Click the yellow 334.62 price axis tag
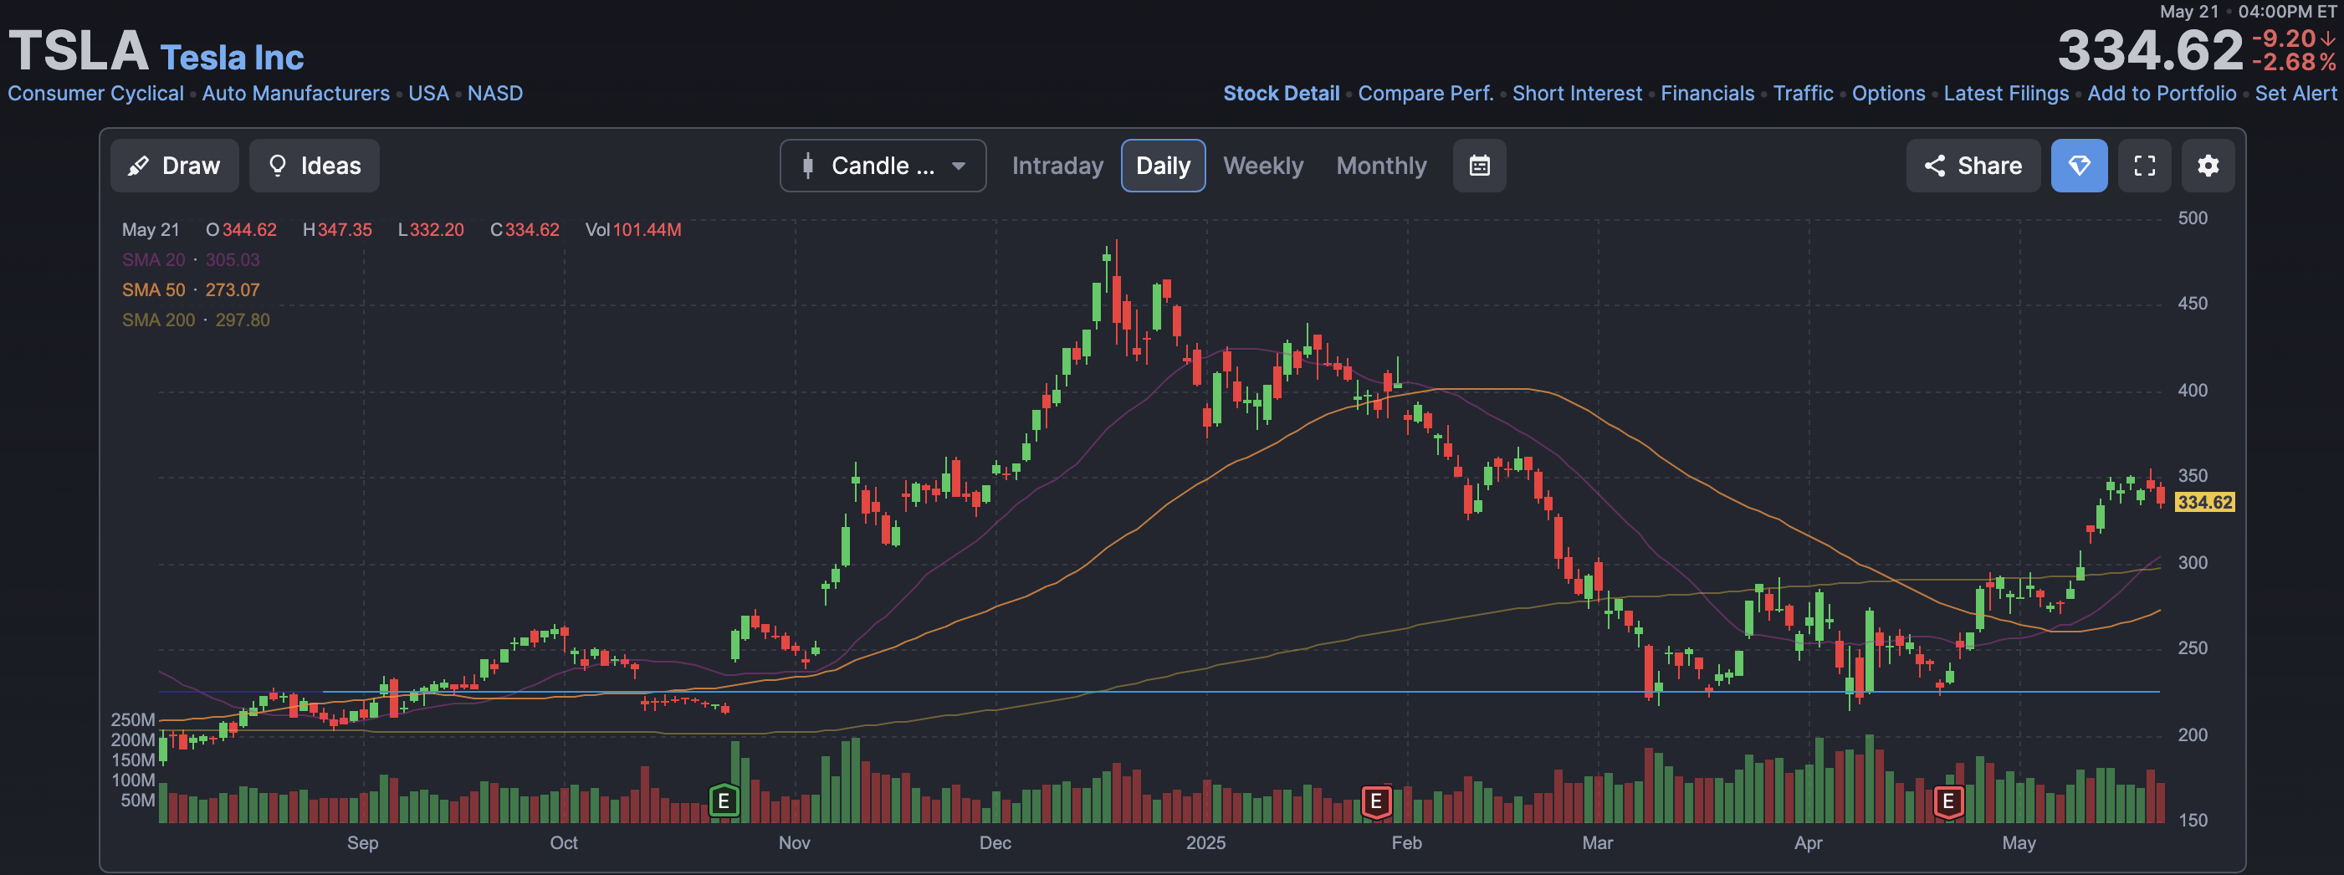The image size is (2344, 875). tap(2203, 502)
